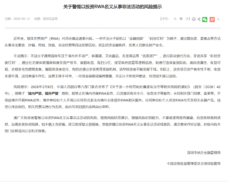The width and height of the screenshot is (228, 182).
Task: Click the signature 中国证券监督管理委员会深圳监管局
Action: tap(194, 163)
